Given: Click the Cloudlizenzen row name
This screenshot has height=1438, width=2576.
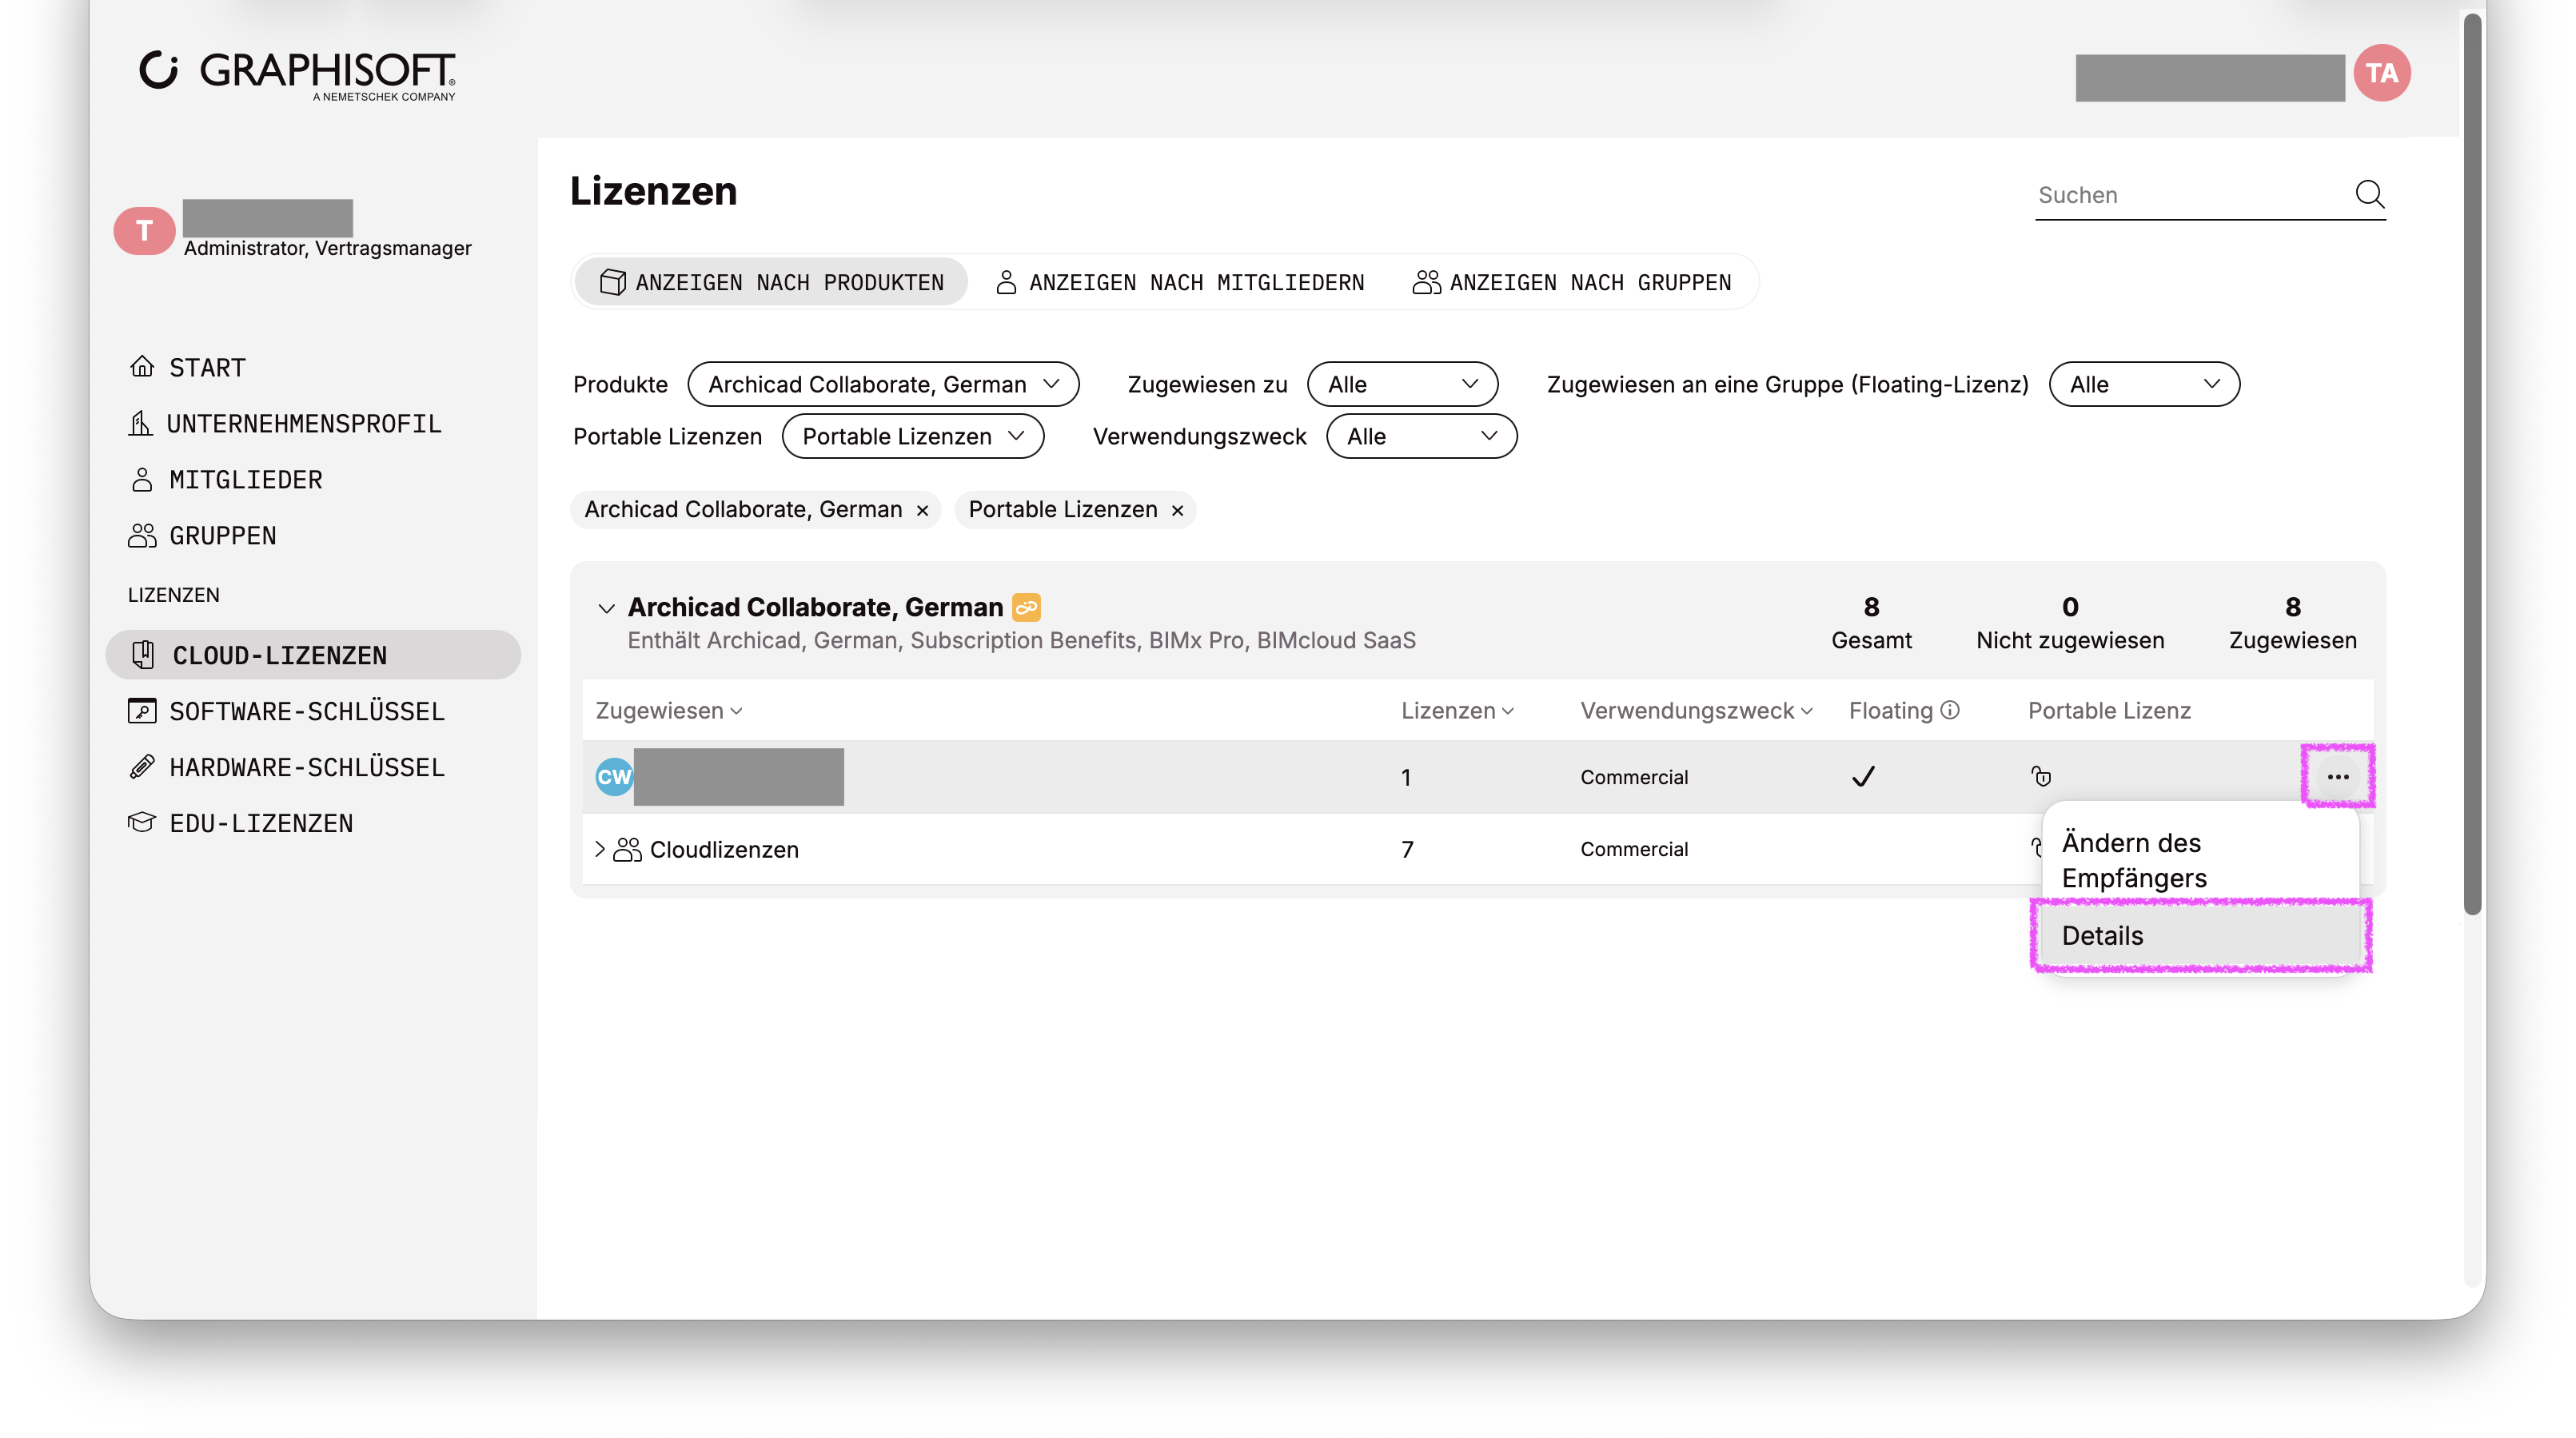Looking at the screenshot, I should 724,849.
